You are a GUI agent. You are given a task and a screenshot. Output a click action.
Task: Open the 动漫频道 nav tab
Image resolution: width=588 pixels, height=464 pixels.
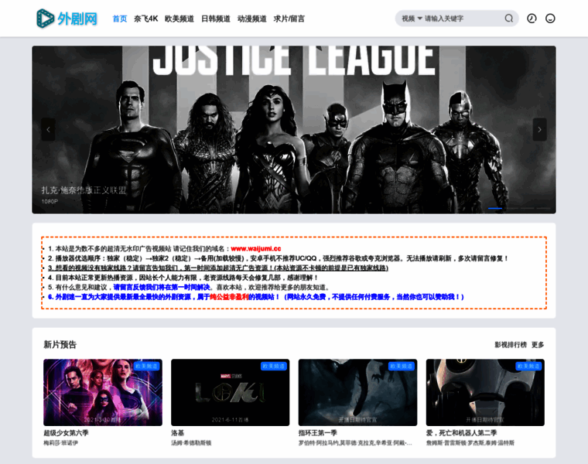[252, 19]
